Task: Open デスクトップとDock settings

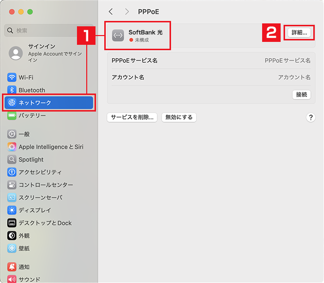Action: (x=45, y=223)
